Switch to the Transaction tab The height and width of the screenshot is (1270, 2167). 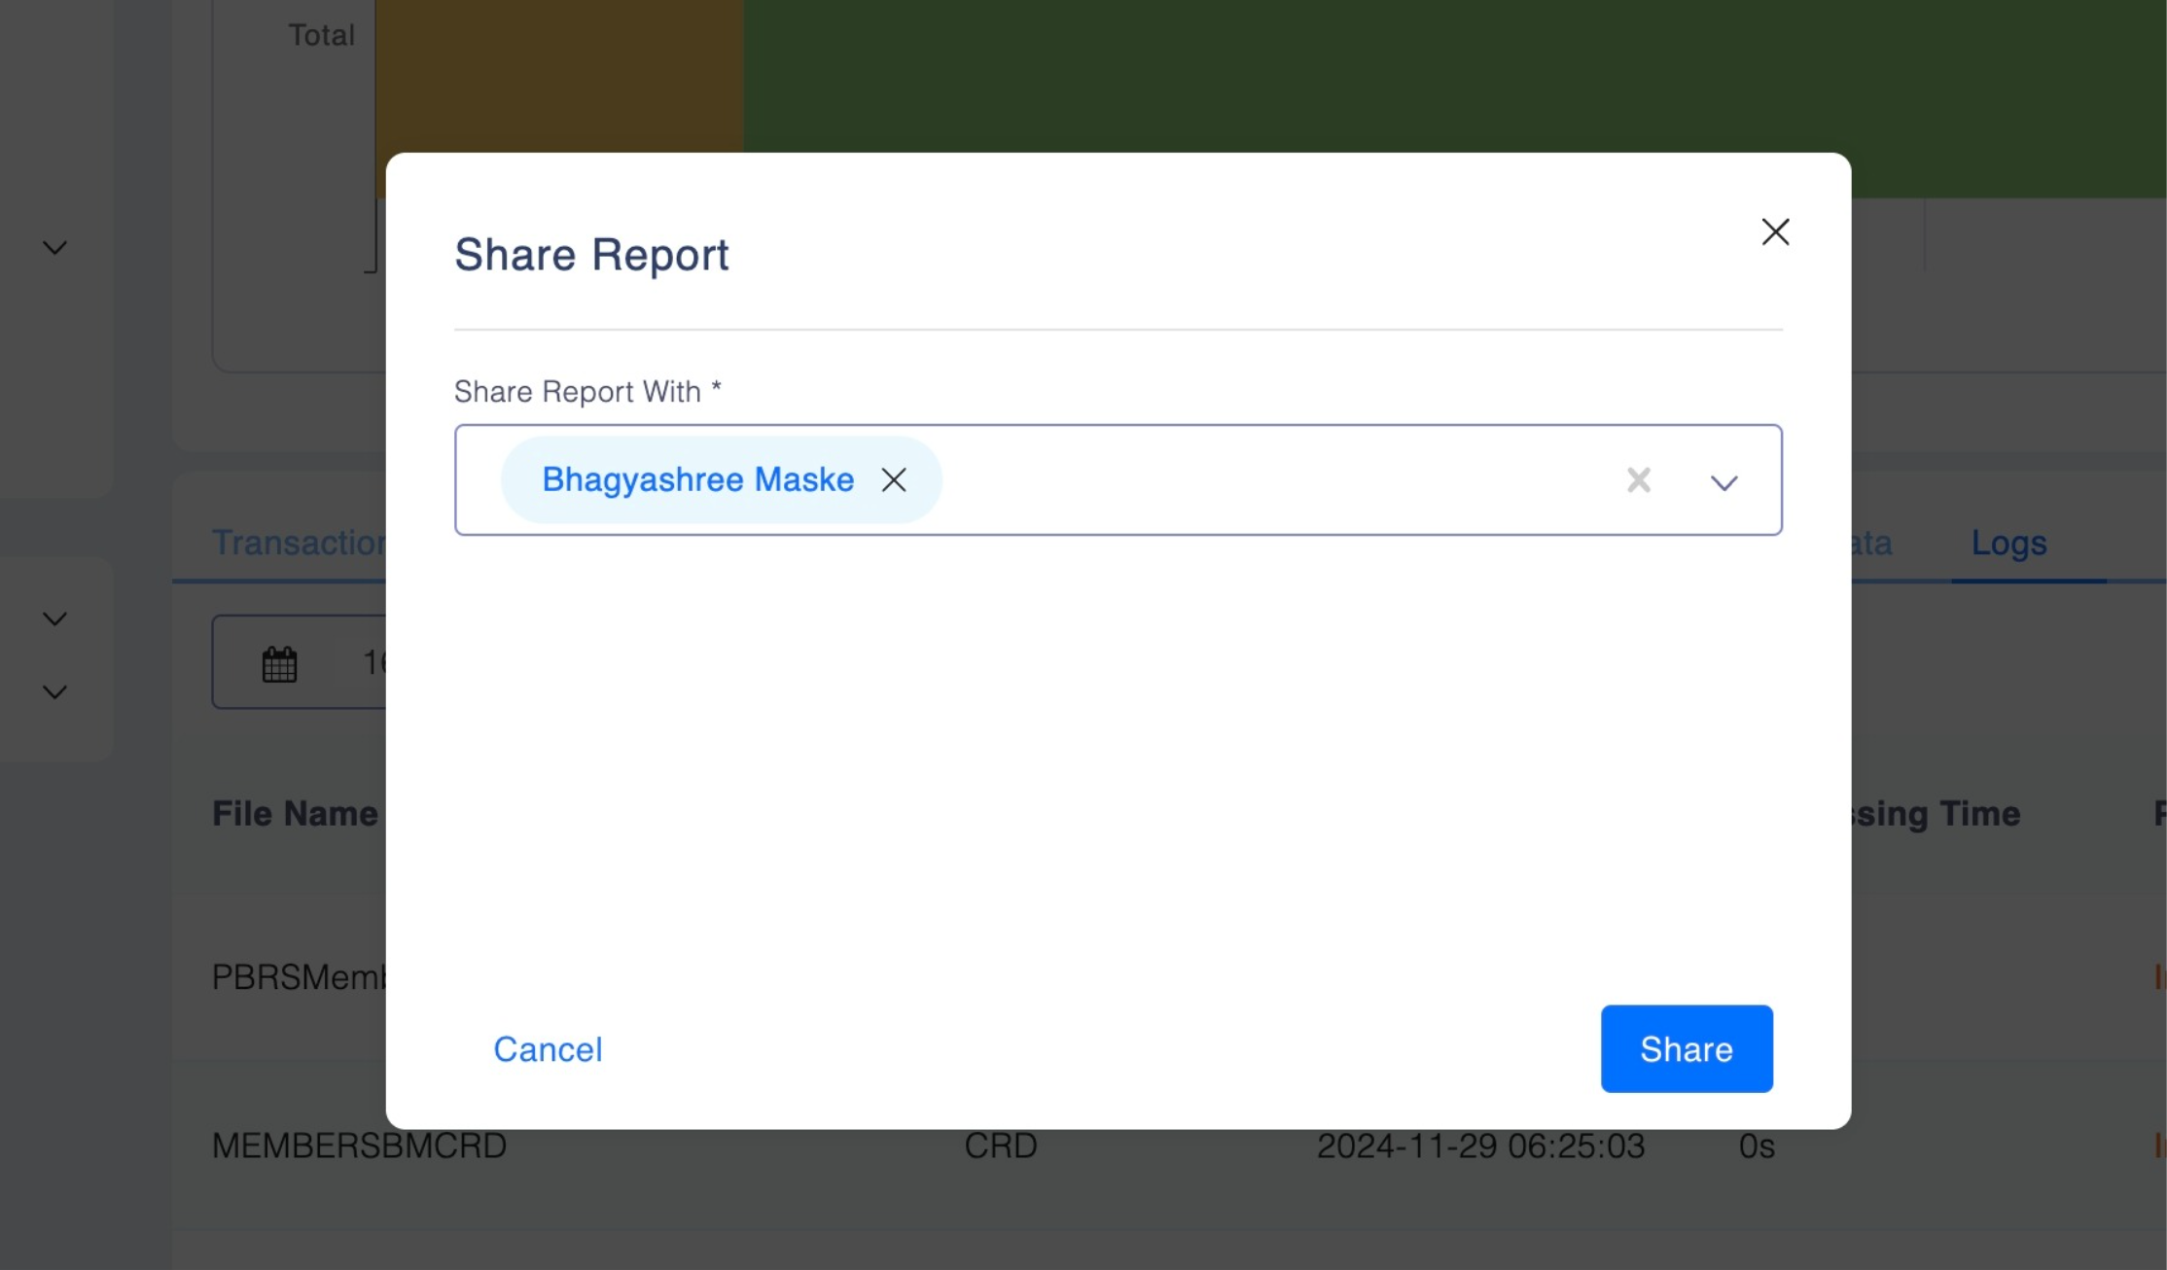point(298,543)
